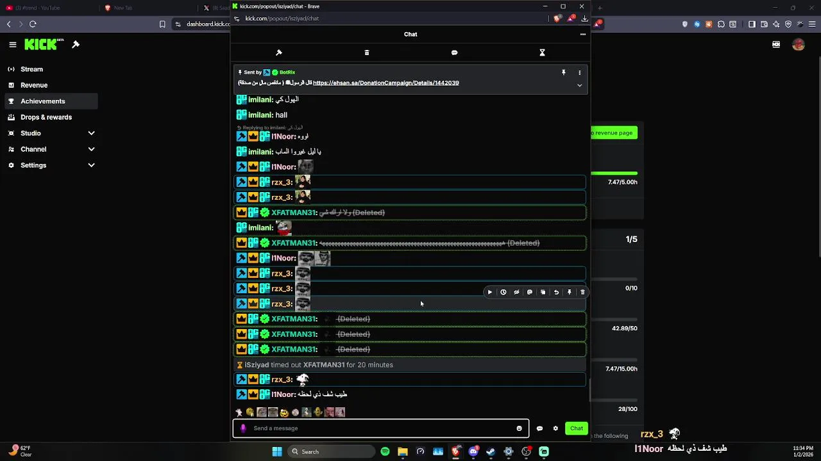Open Brave VPN shield icon

[x=788, y=24]
